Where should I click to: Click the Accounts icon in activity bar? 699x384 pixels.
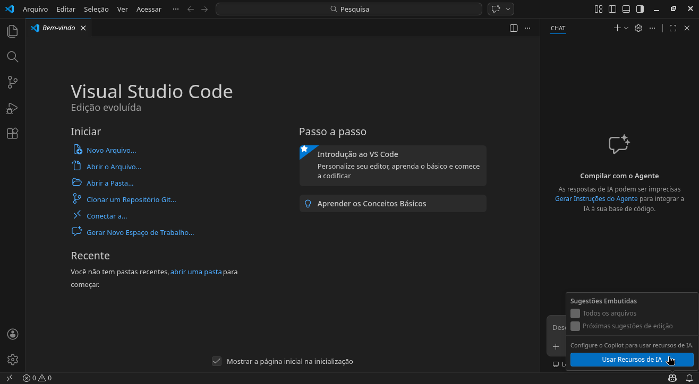12,334
